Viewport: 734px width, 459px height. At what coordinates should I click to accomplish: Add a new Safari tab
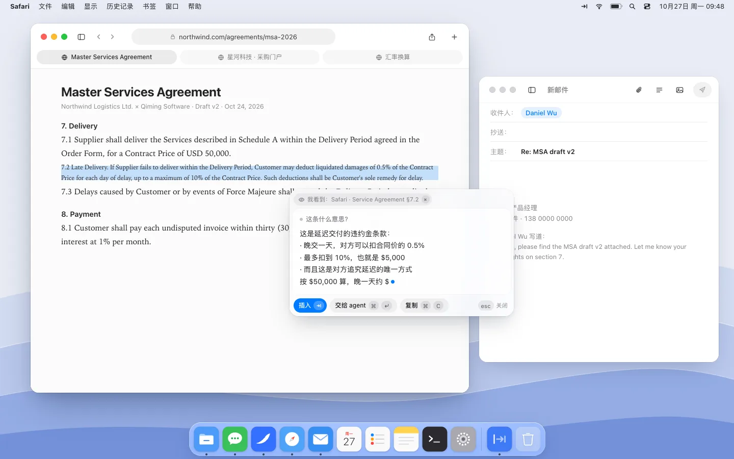(x=454, y=37)
